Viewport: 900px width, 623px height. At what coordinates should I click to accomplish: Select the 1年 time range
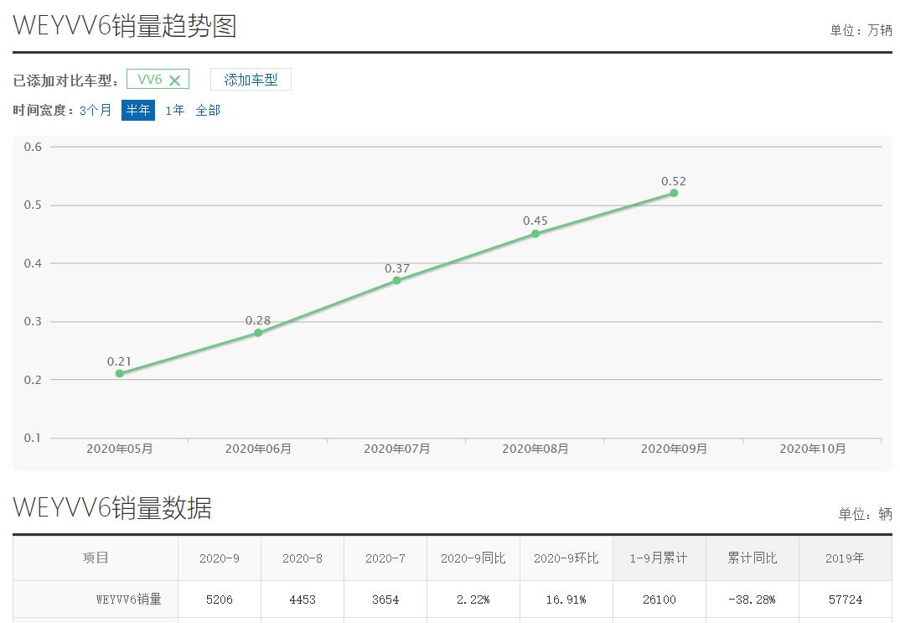pyautogui.click(x=175, y=110)
